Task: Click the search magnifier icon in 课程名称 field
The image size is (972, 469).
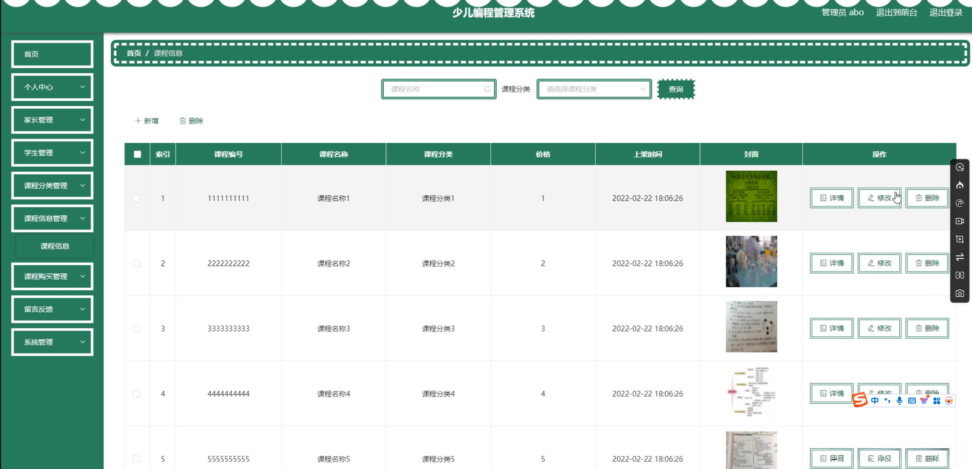Action: (x=487, y=89)
